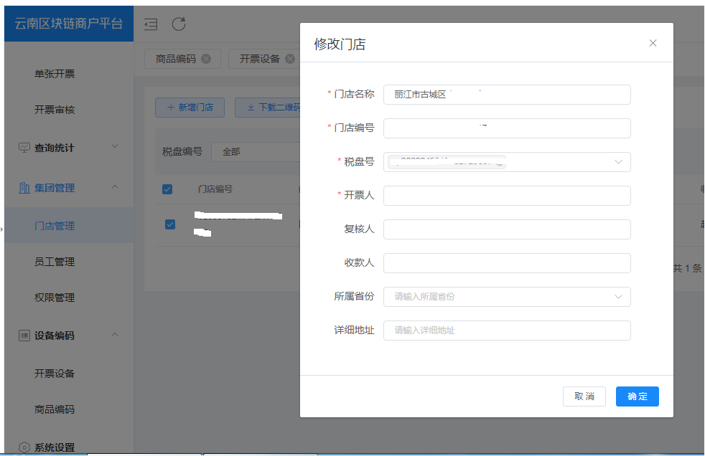The width and height of the screenshot is (705, 456).
Task: Click the 集团管理 building icon
Action: click(24, 188)
